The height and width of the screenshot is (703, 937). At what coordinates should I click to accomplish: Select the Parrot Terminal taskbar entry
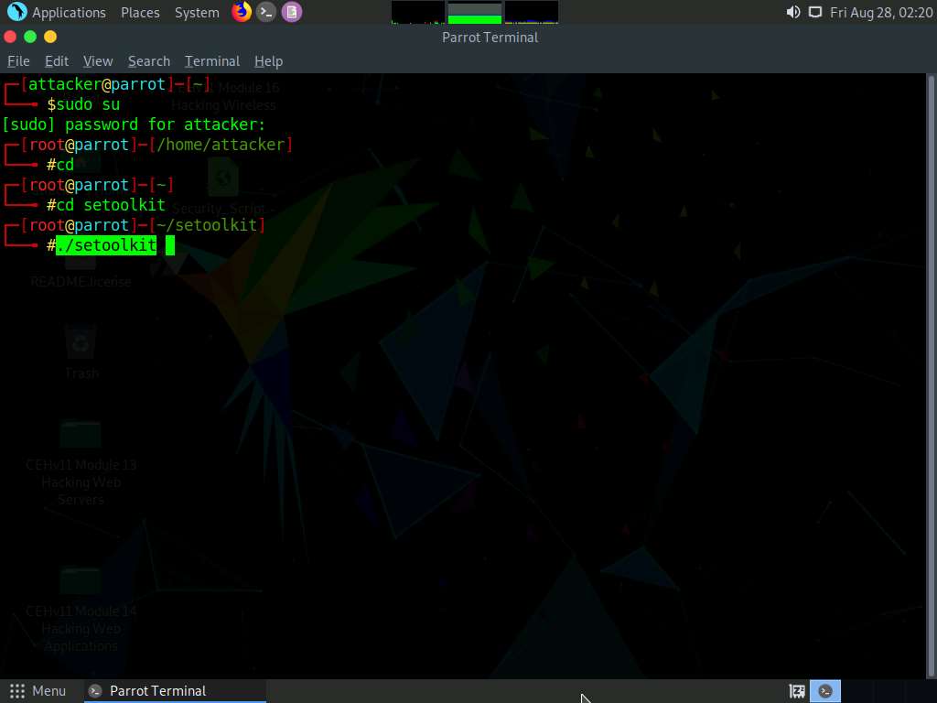(x=174, y=690)
